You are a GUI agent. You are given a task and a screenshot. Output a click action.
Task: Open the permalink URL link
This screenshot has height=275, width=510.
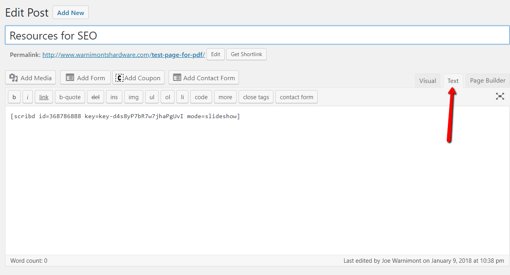[123, 55]
